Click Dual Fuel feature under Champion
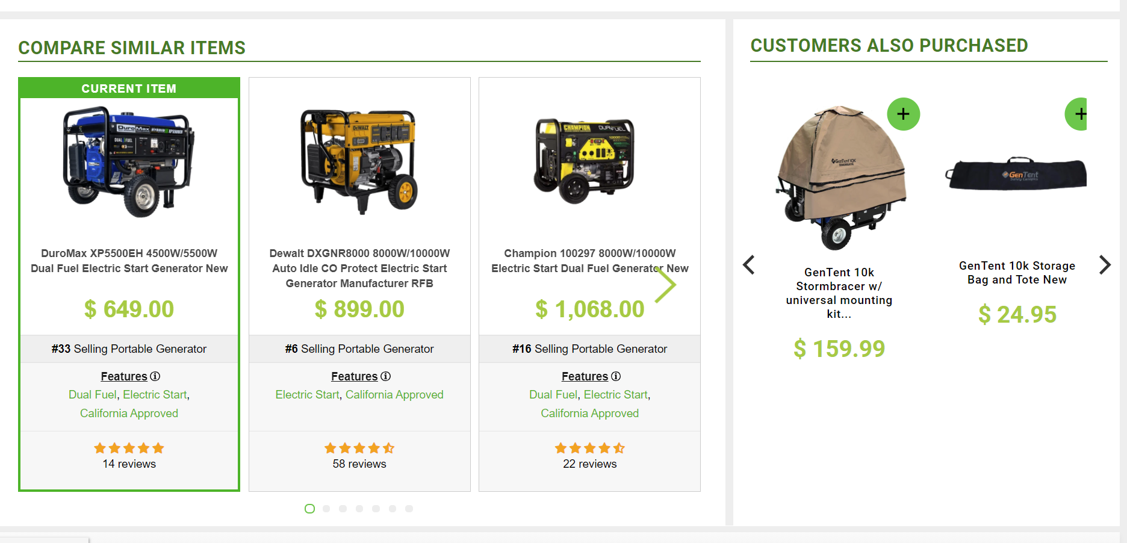 (553, 395)
